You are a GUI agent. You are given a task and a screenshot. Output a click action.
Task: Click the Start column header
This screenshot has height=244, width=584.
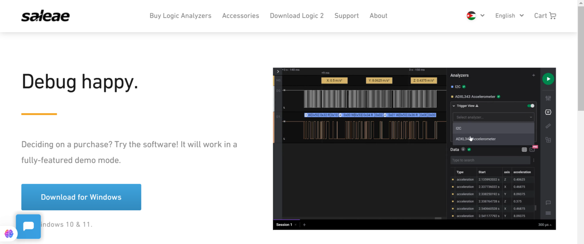coord(482,172)
